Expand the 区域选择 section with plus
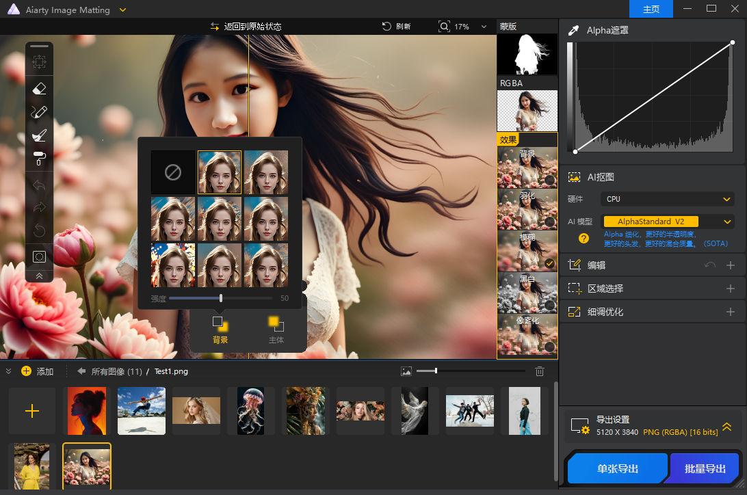 [x=730, y=289]
